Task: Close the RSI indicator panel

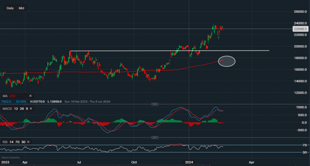Action: (x=28, y=142)
